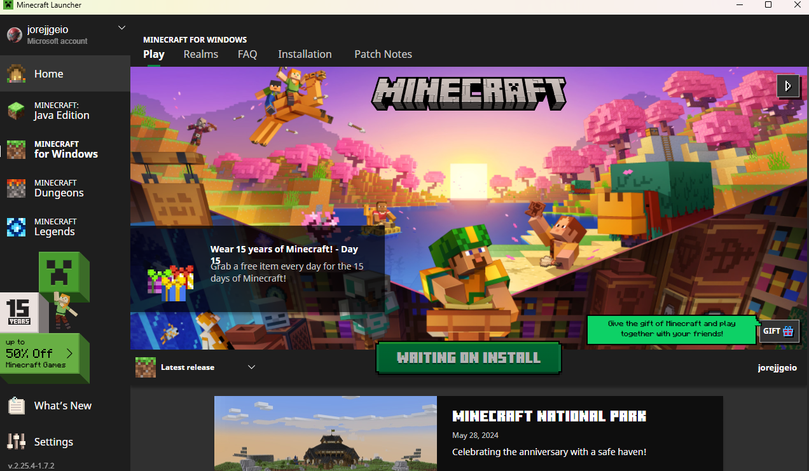Switch to the Realms tab
Screen dimensions: 809x471
[201, 55]
